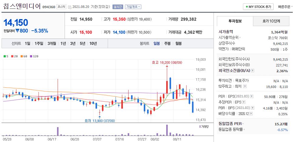Click help icon next to PER EPS(2021.03)
The height and width of the screenshot is (142, 293).
tap(252, 96)
